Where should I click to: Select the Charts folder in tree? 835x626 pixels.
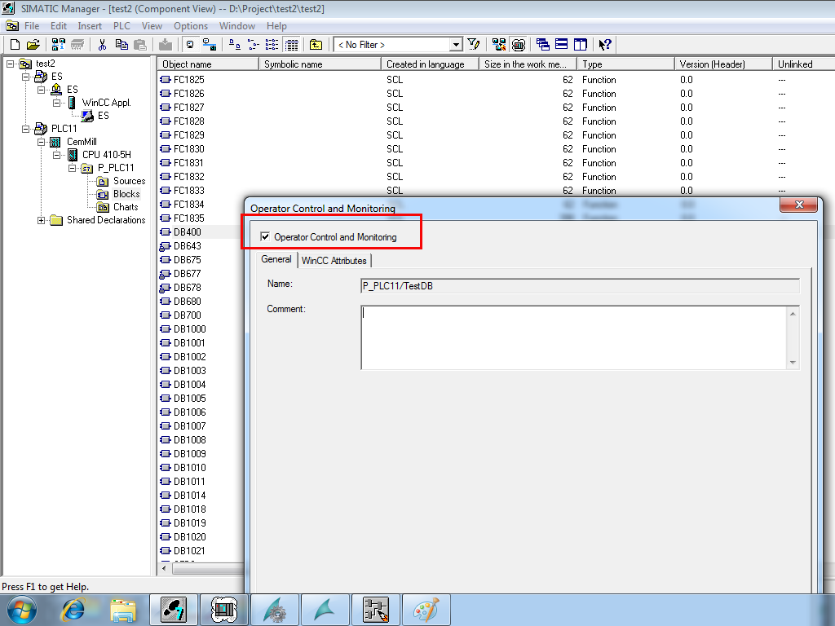coord(126,207)
